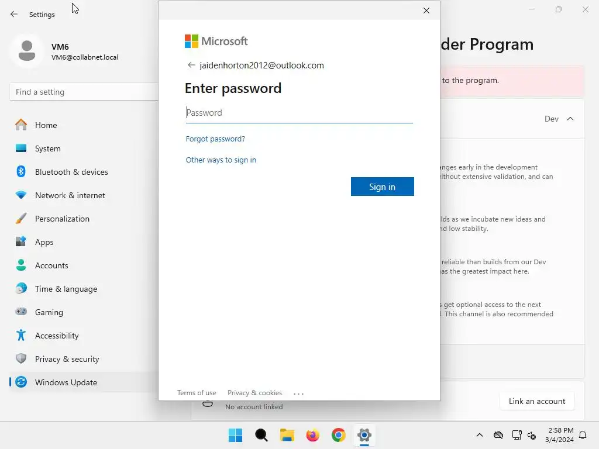Open the Privacy & cookies link
The image size is (599, 449).
254,393
